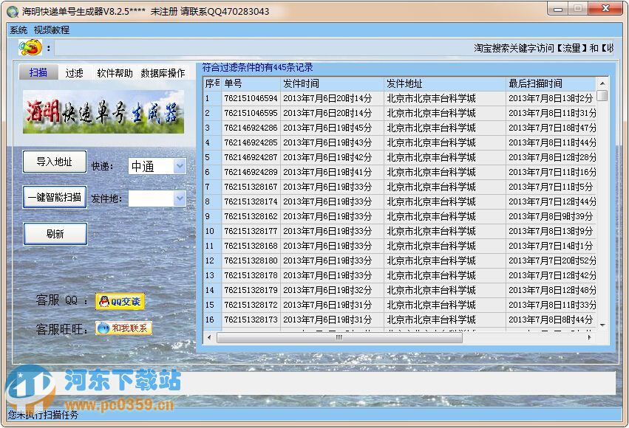Click the 河东下载站 watermark logo

point(33,381)
